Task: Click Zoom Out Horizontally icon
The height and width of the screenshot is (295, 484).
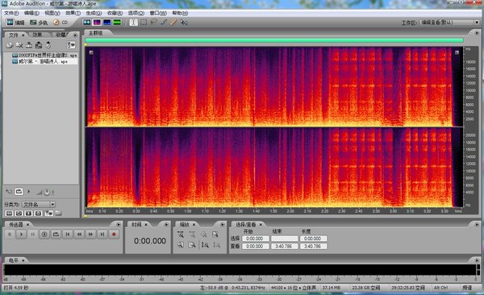Action: pos(192,235)
